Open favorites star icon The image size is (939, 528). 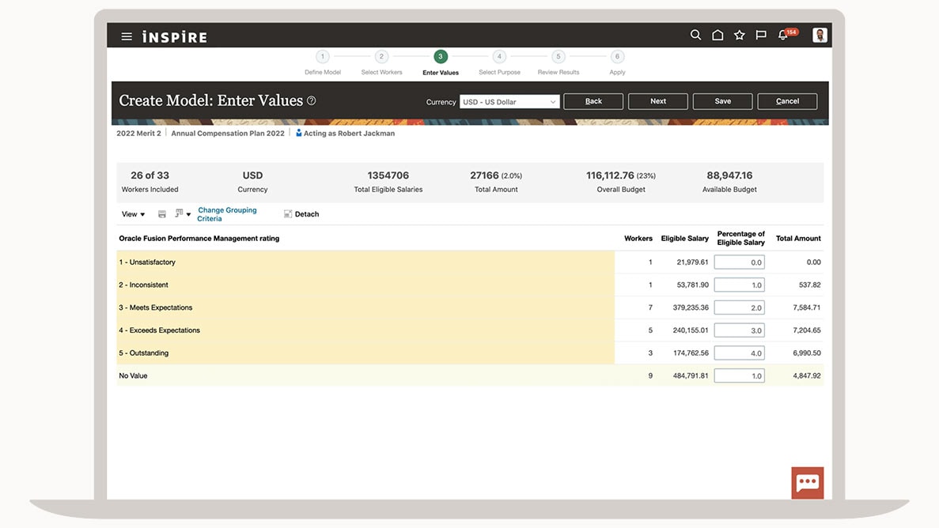(x=739, y=35)
